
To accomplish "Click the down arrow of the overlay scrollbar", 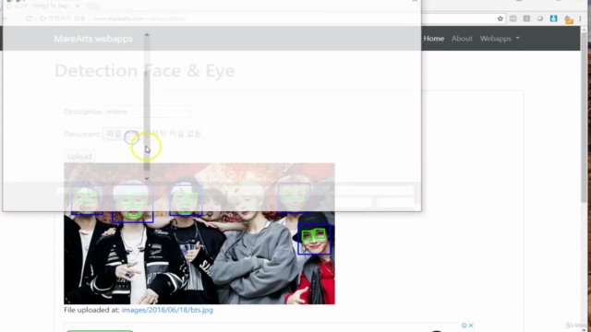I will (x=147, y=178).
